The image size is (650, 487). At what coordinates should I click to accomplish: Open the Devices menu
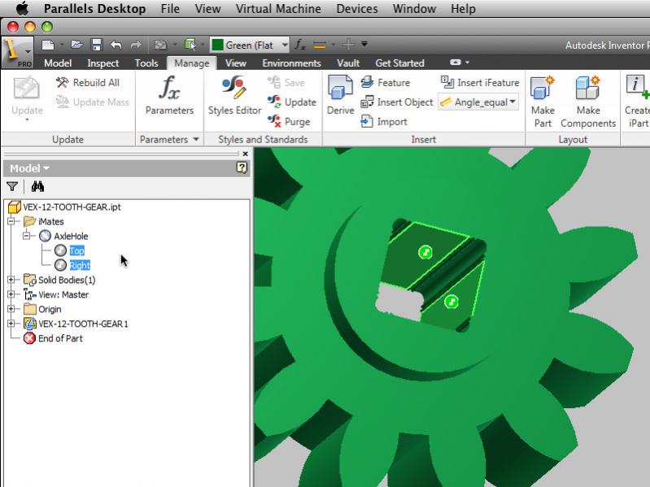tap(357, 9)
